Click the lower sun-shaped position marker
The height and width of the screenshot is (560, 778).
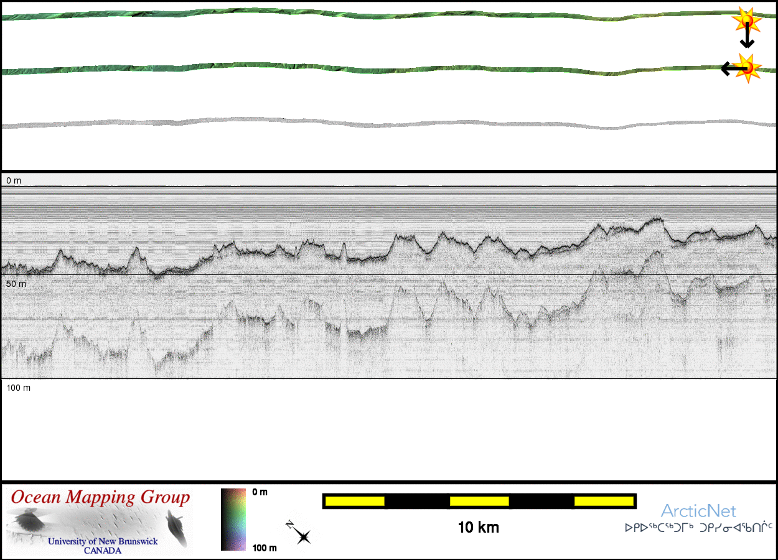[746, 67]
